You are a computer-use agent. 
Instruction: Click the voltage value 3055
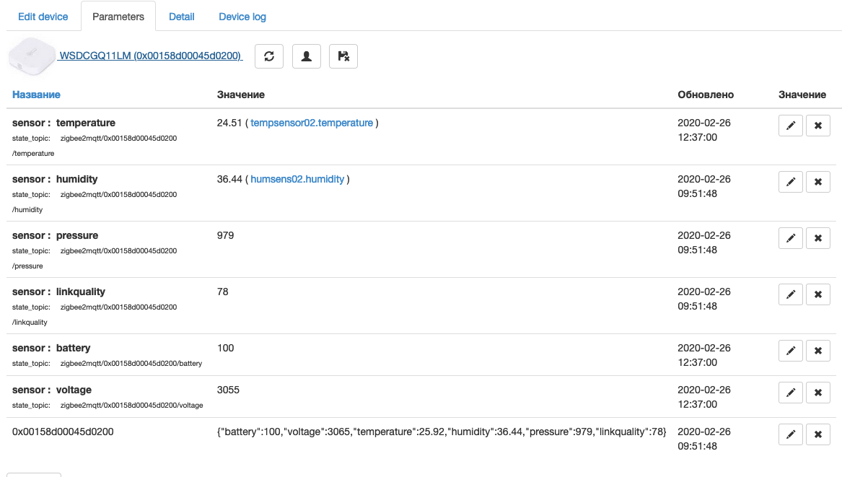pyautogui.click(x=228, y=390)
